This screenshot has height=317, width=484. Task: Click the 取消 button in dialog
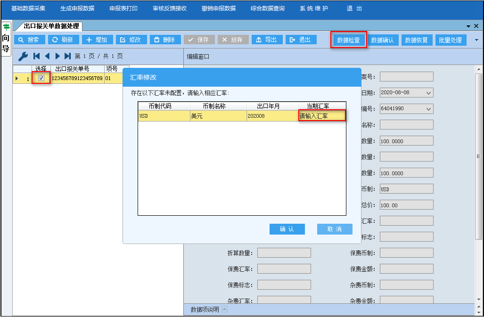(335, 229)
